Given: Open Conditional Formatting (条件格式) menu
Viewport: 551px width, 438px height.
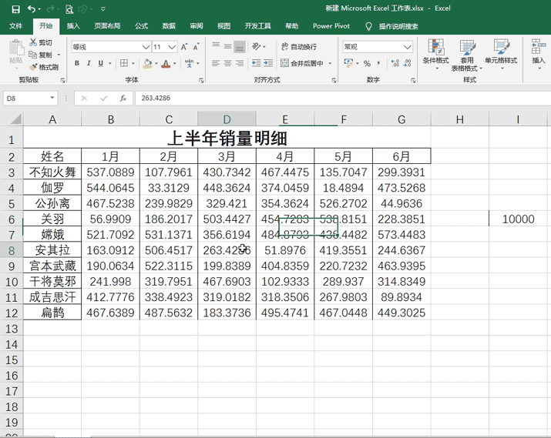Looking at the screenshot, I should pos(435,55).
